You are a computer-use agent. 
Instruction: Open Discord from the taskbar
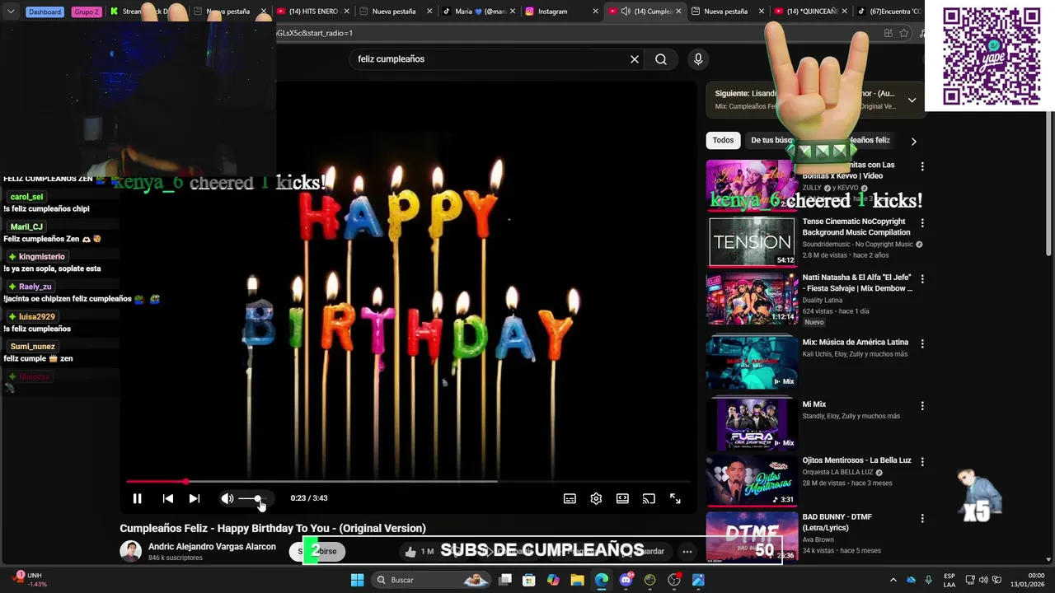[x=626, y=580]
